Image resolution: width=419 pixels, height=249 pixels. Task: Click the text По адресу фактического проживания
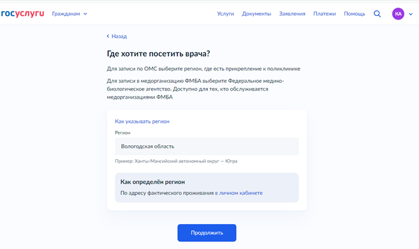tap(167, 193)
